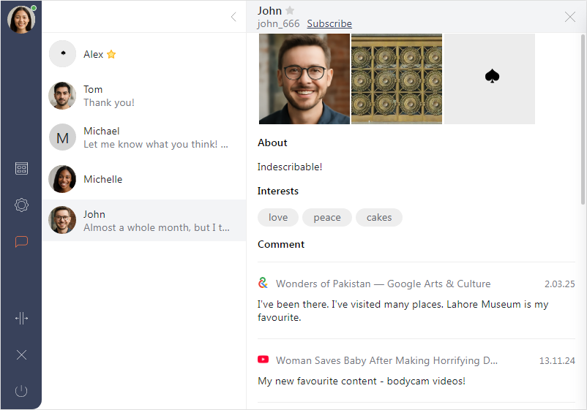Screen dimensions: 587x410
Task: Select Tom's conversation in contact list
Action: coord(143,96)
